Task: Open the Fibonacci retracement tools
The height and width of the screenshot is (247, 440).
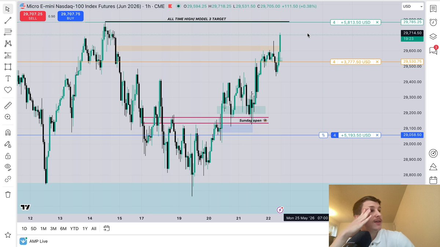Action: tap(8, 32)
